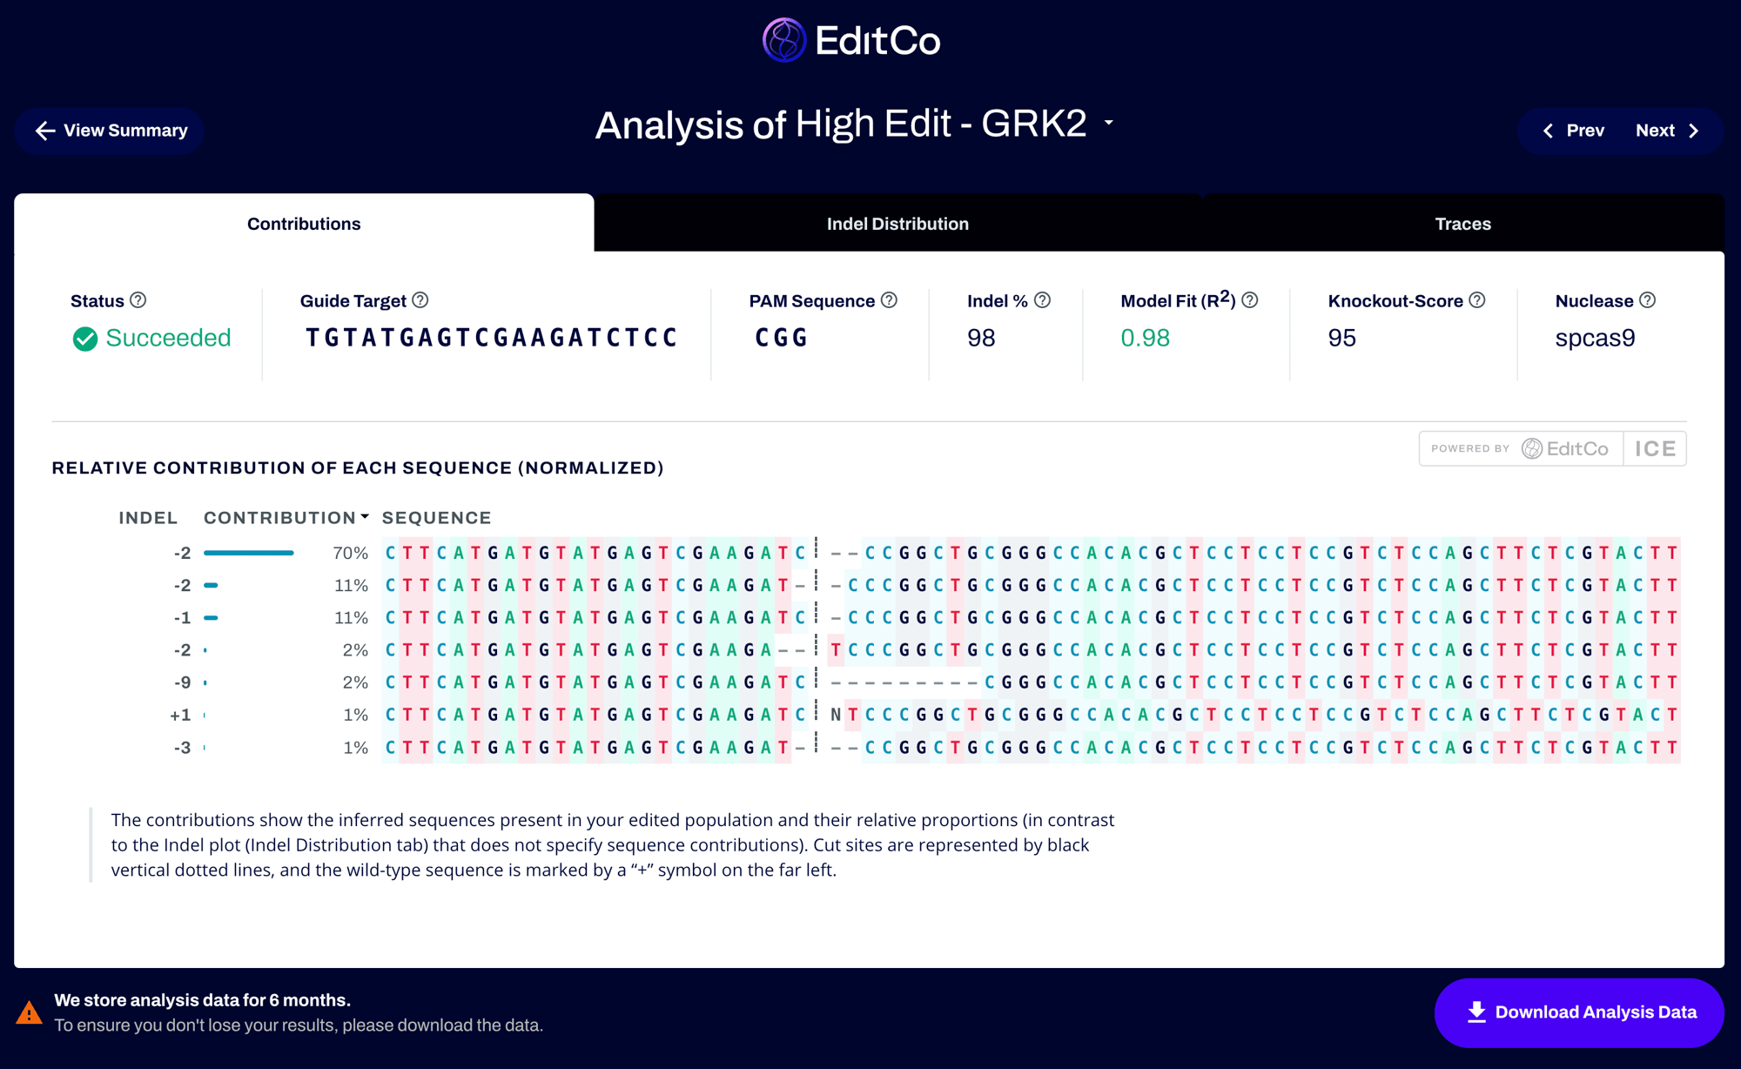Click the Succeeded status text
Screen dimensions: 1741x1069
coord(168,338)
